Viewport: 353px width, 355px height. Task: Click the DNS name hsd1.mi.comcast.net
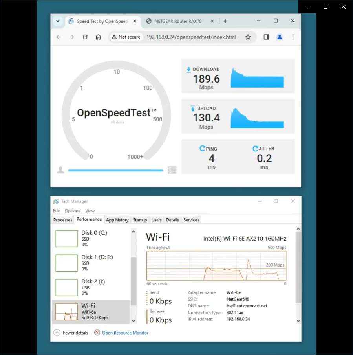(247, 306)
